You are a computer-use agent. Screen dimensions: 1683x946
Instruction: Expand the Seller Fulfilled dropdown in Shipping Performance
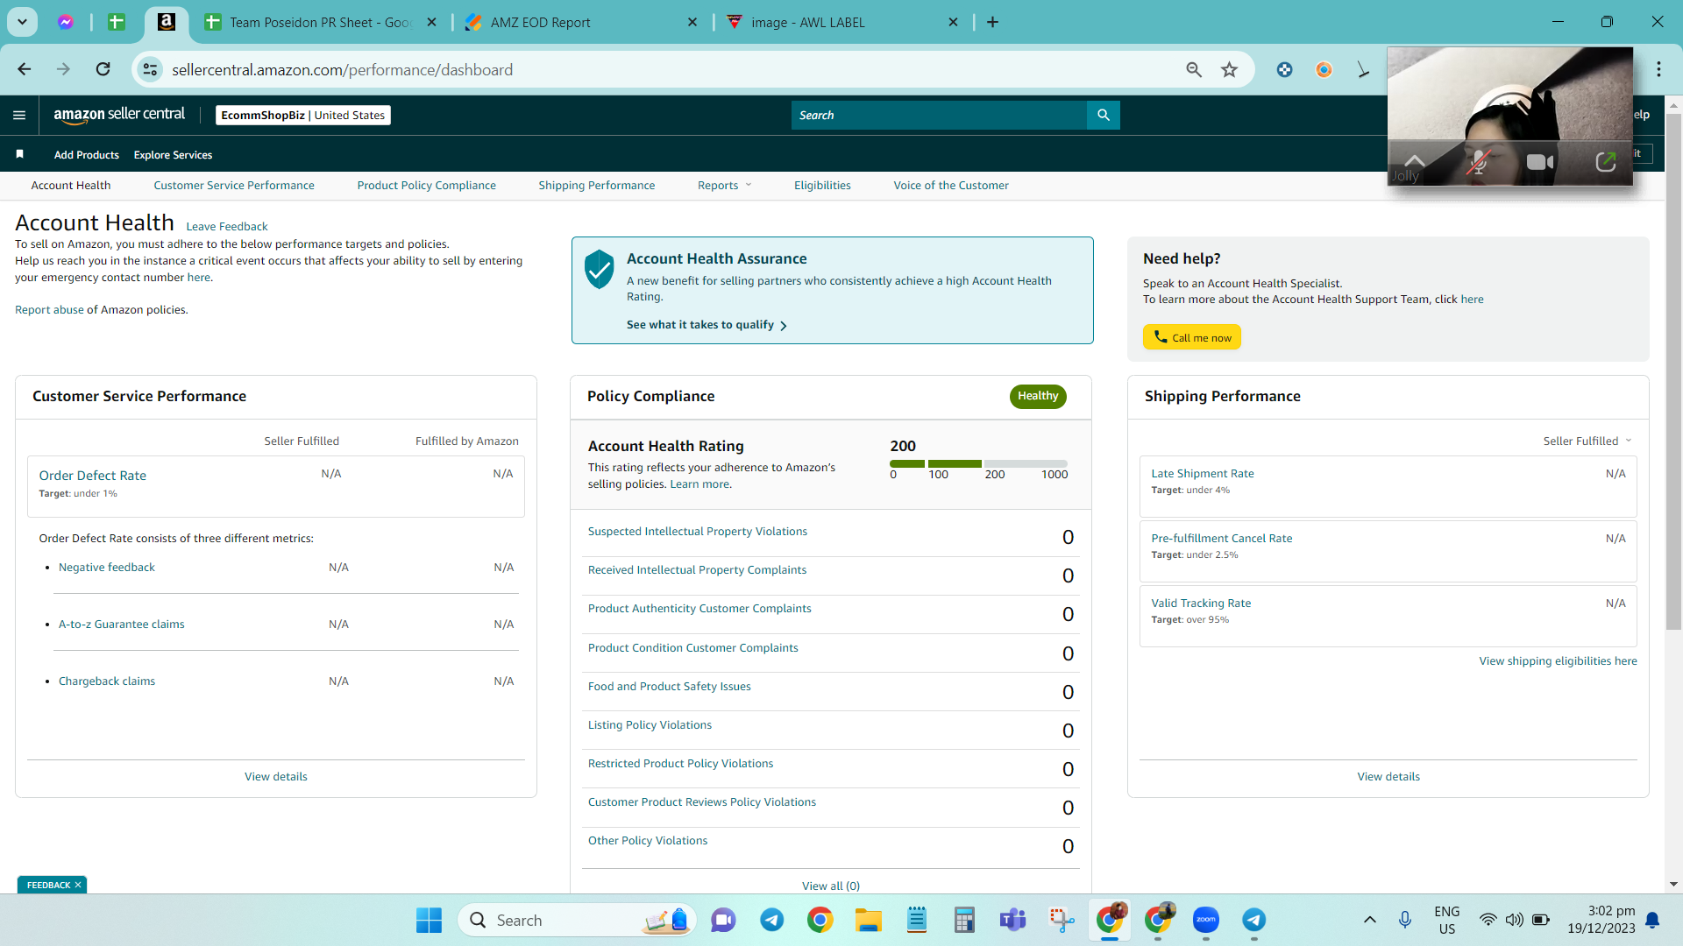point(1587,441)
